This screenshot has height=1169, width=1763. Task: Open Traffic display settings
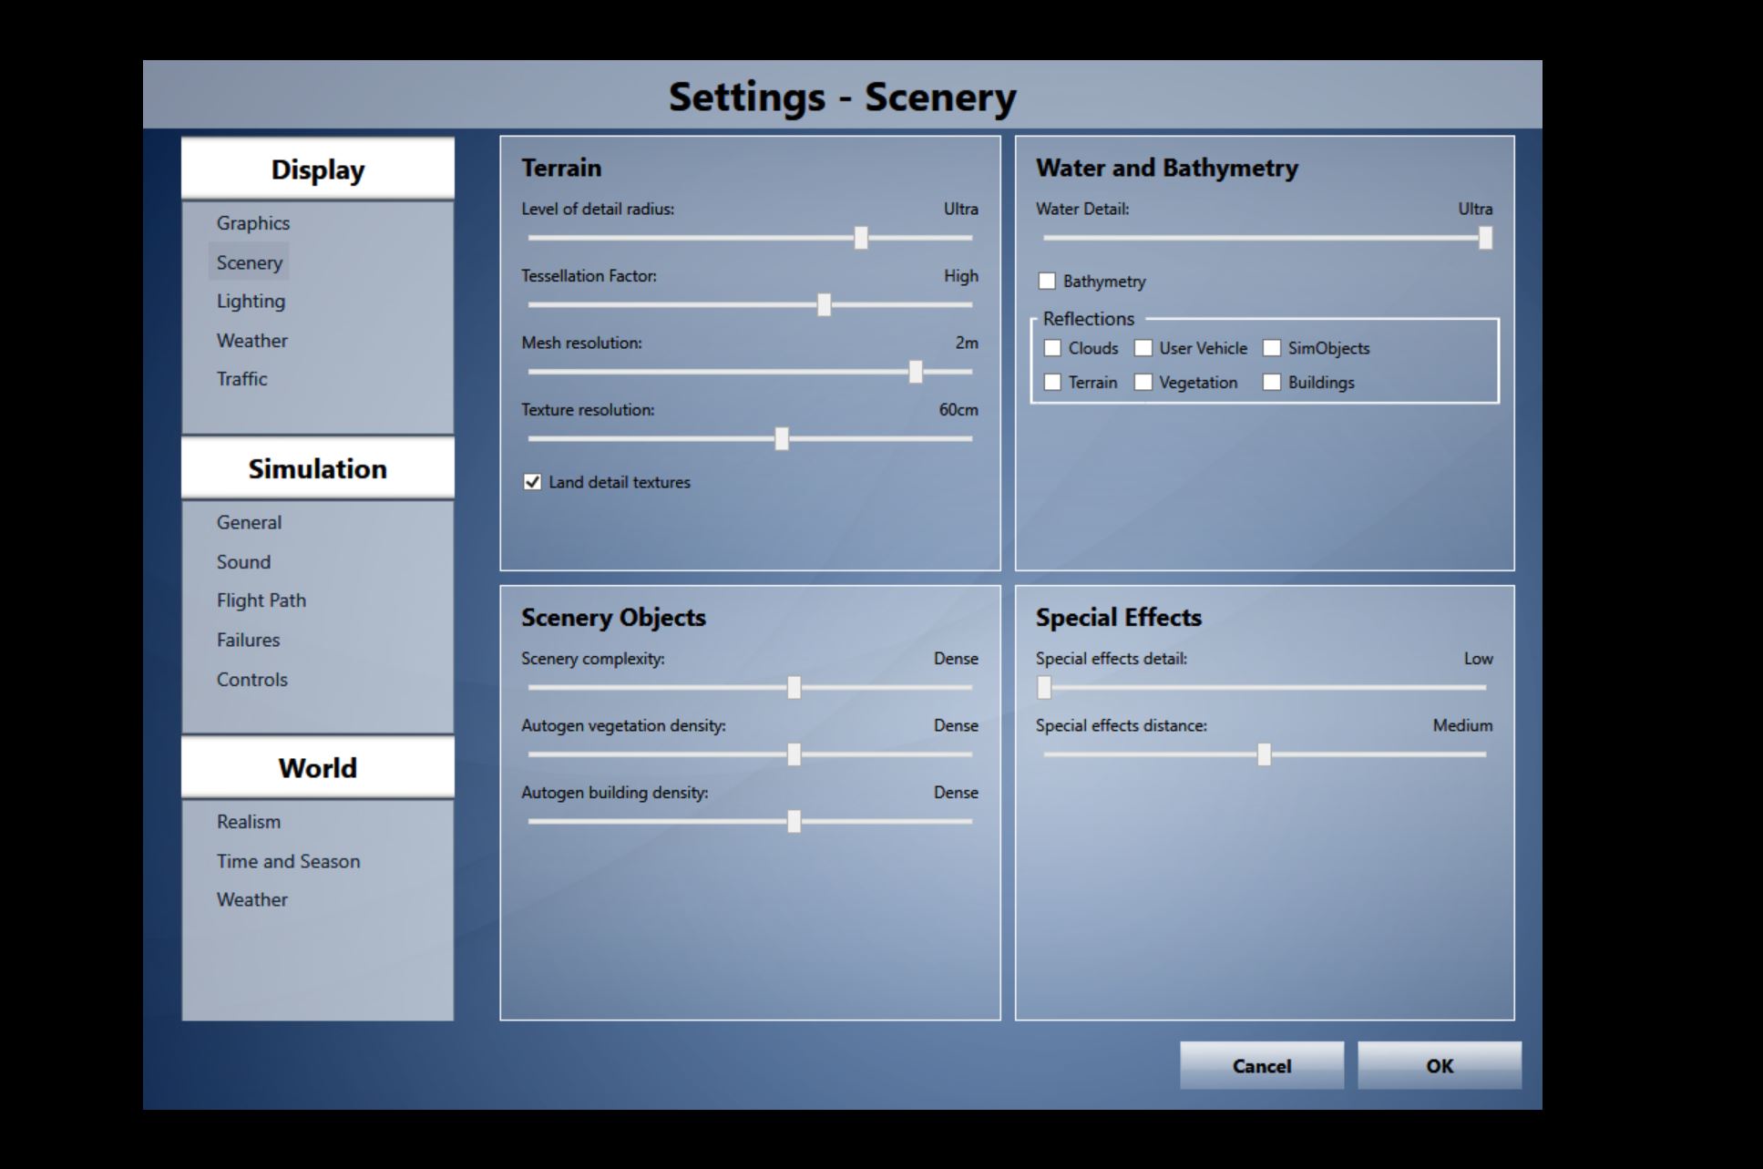pyautogui.click(x=242, y=379)
